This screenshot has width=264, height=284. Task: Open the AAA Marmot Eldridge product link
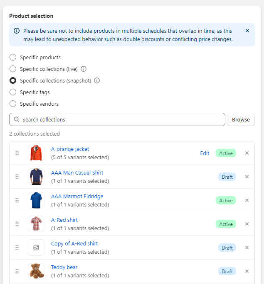pyautogui.click(x=77, y=197)
